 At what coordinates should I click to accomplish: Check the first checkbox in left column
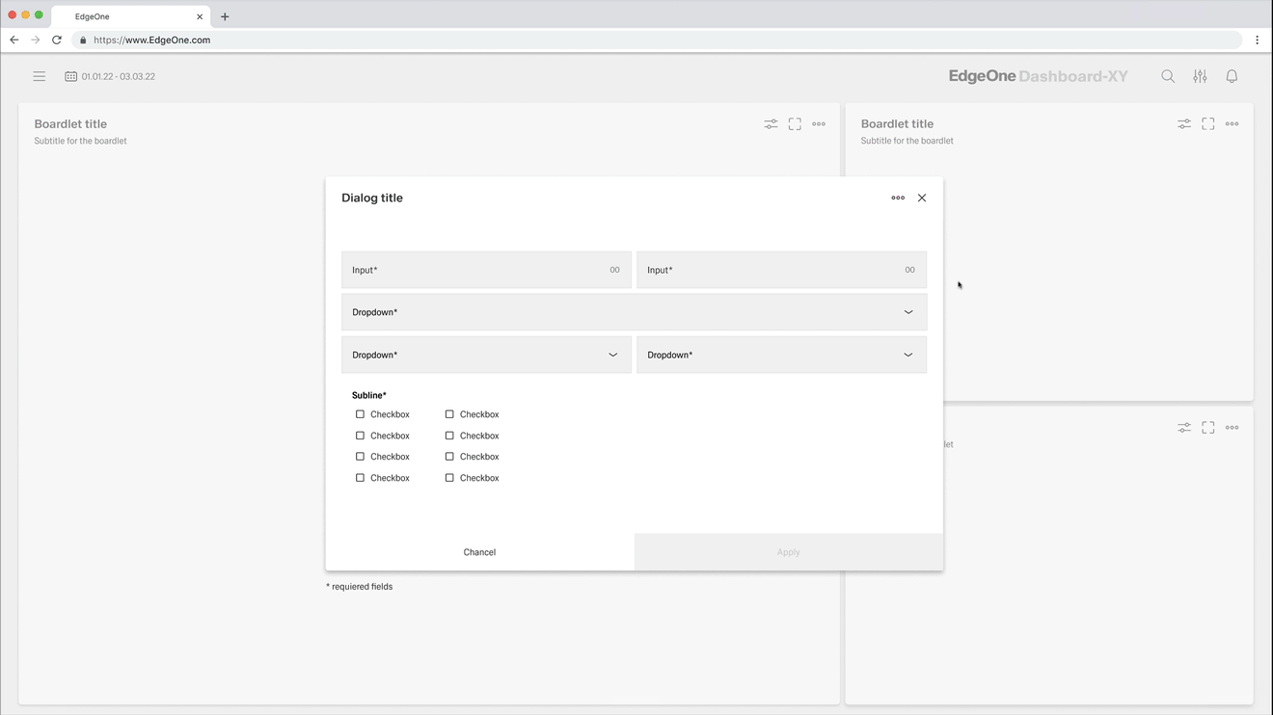(361, 414)
